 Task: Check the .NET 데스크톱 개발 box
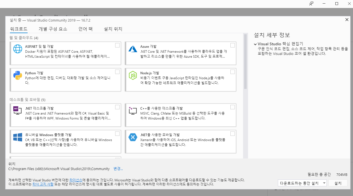click(117, 107)
